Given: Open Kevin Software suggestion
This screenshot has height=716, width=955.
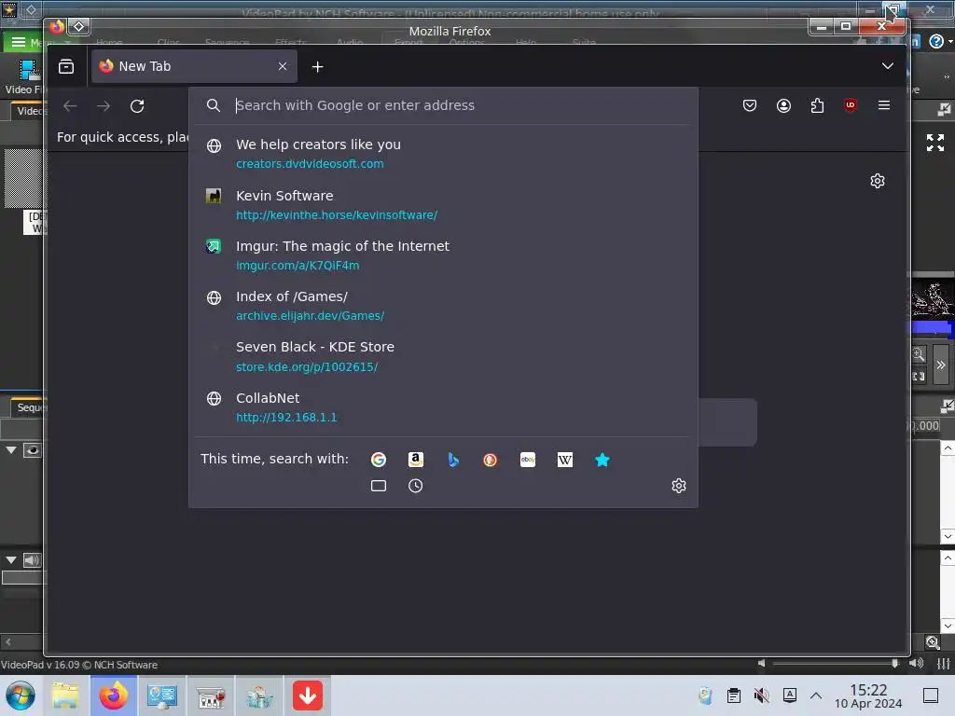Looking at the screenshot, I should [x=443, y=204].
